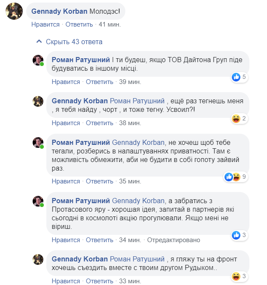
Task: Click 33 min timestamp on last reply
Action: click(130, 281)
